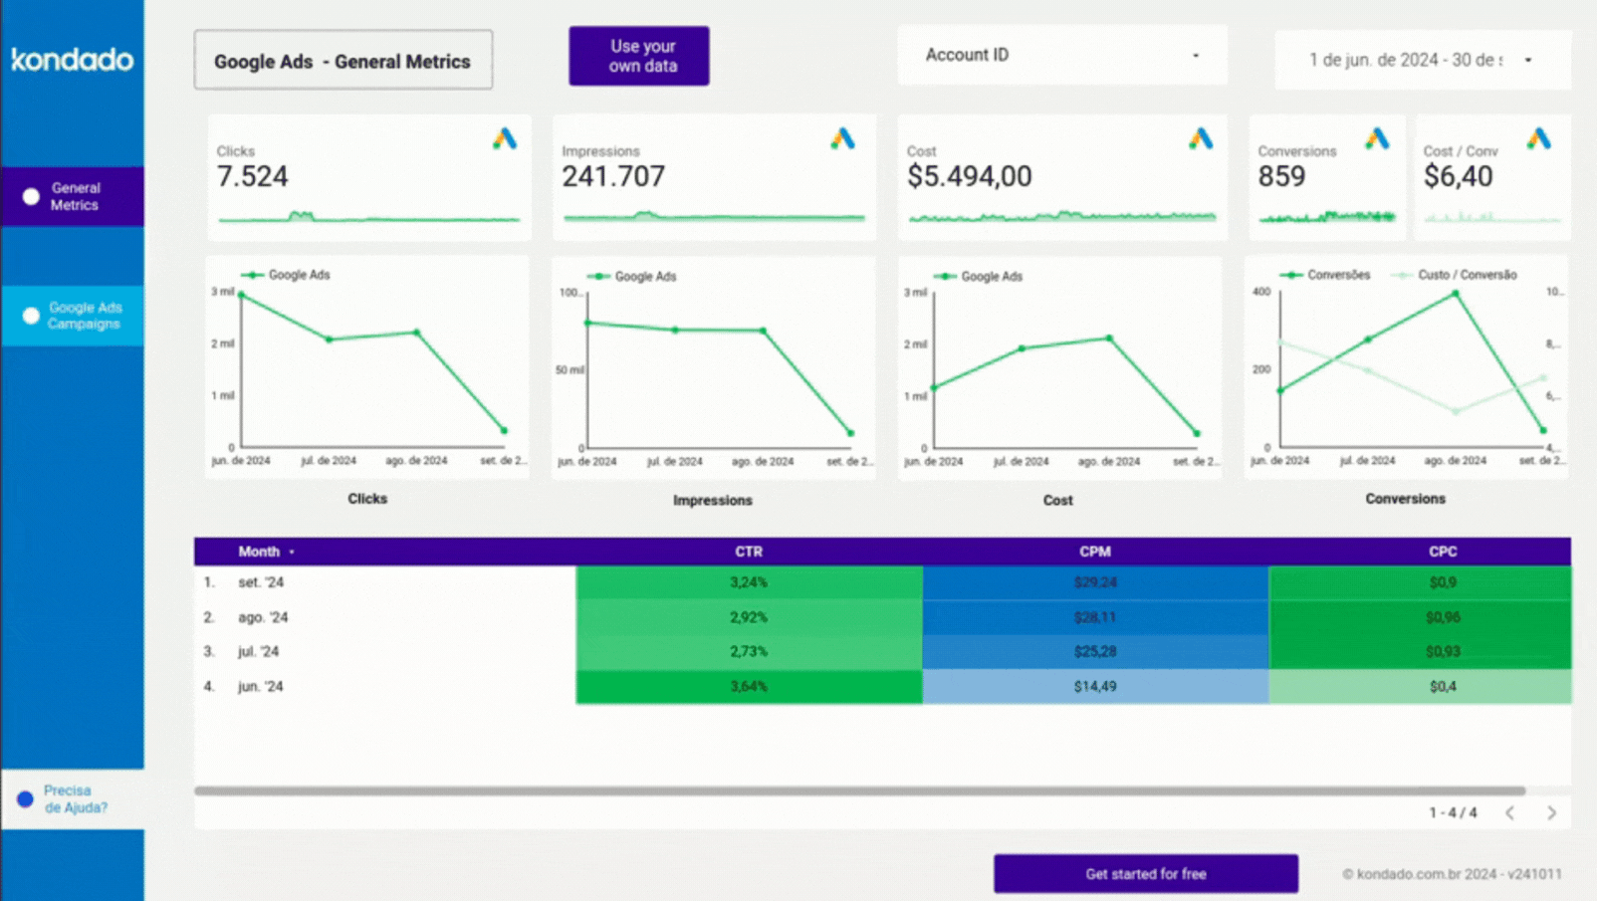
Task: Open the Account ID dropdown
Action: [x=1061, y=56]
